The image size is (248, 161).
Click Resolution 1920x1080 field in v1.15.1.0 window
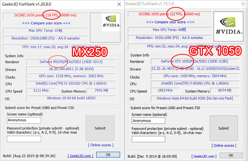pos(170,38)
